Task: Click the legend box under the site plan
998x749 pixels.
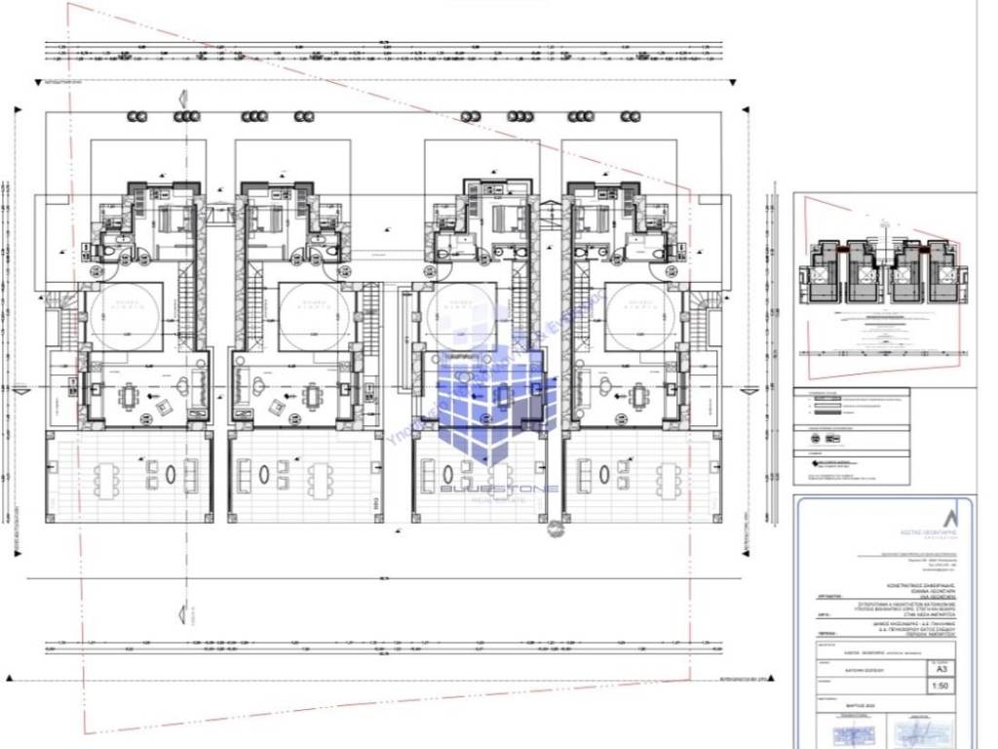Action: (851, 436)
